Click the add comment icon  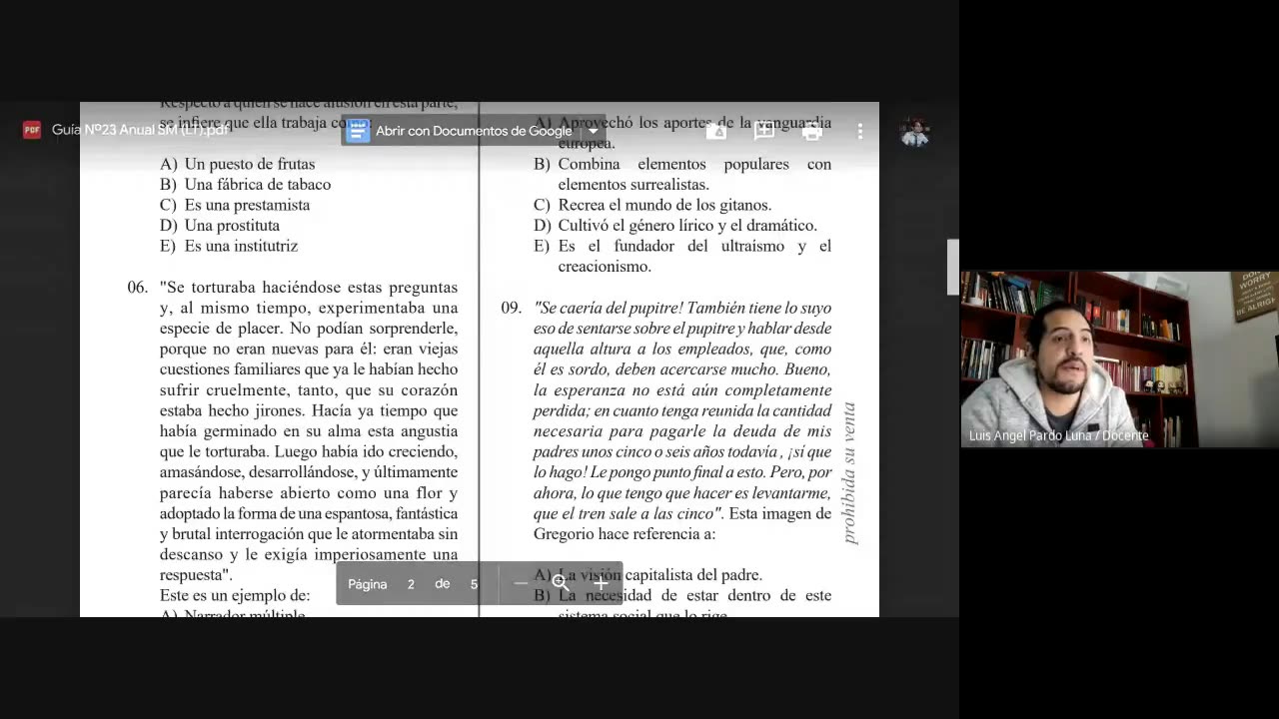point(764,131)
